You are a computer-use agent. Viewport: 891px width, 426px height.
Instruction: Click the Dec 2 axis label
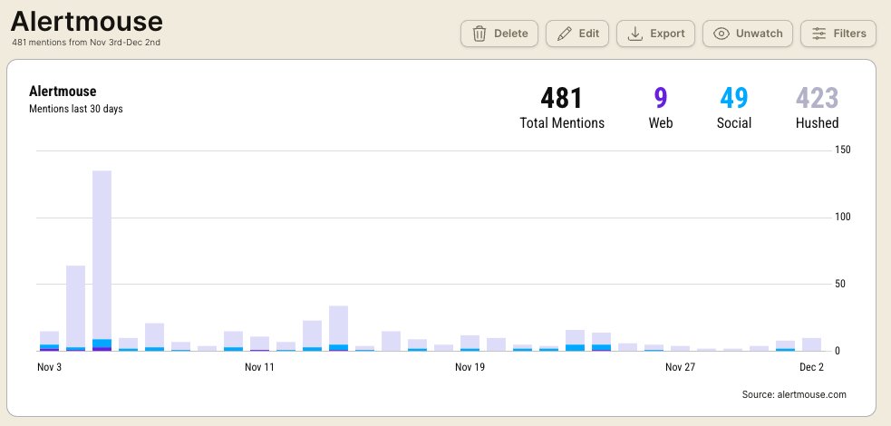point(811,367)
